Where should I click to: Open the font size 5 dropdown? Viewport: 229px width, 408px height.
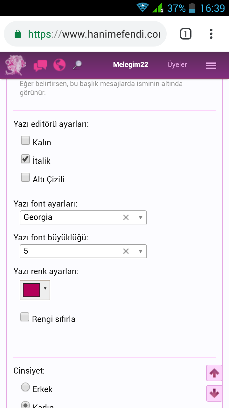(x=141, y=251)
